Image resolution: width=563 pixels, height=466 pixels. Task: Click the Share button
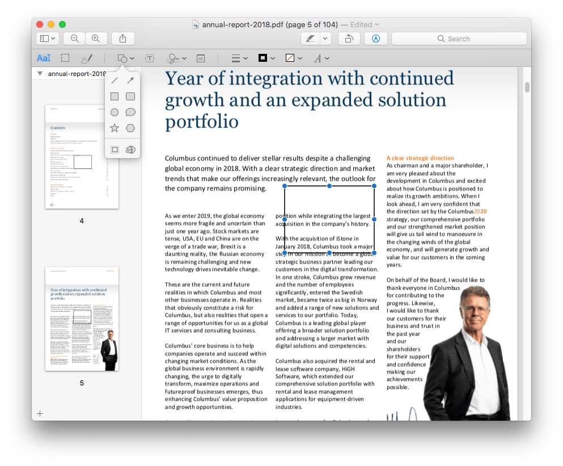(x=123, y=38)
